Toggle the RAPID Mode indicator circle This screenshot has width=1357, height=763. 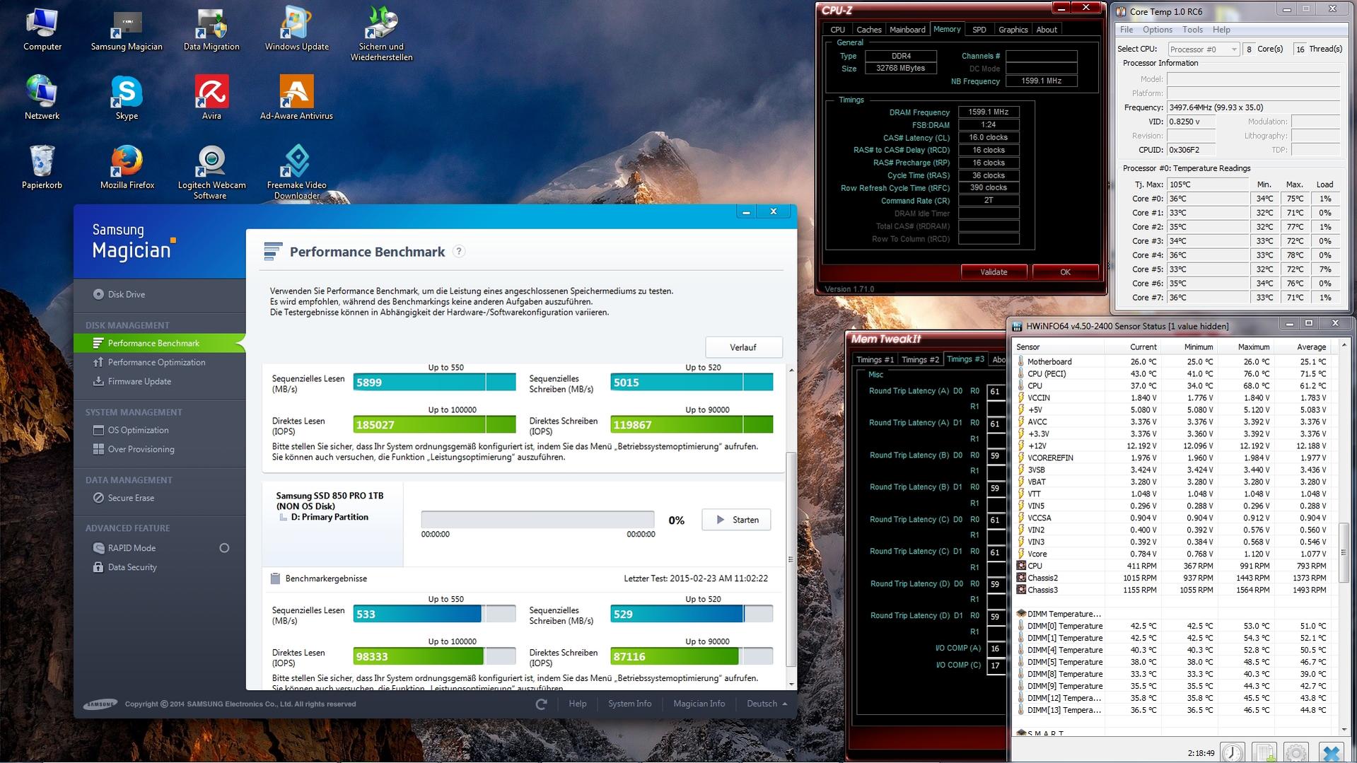tap(224, 548)
